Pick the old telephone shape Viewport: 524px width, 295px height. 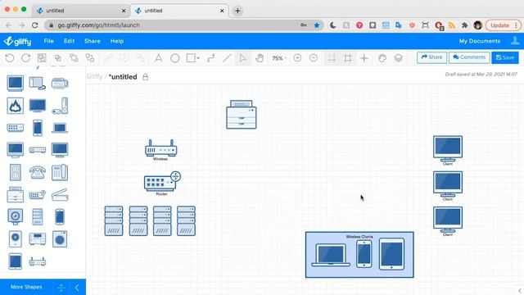point(37,173)
